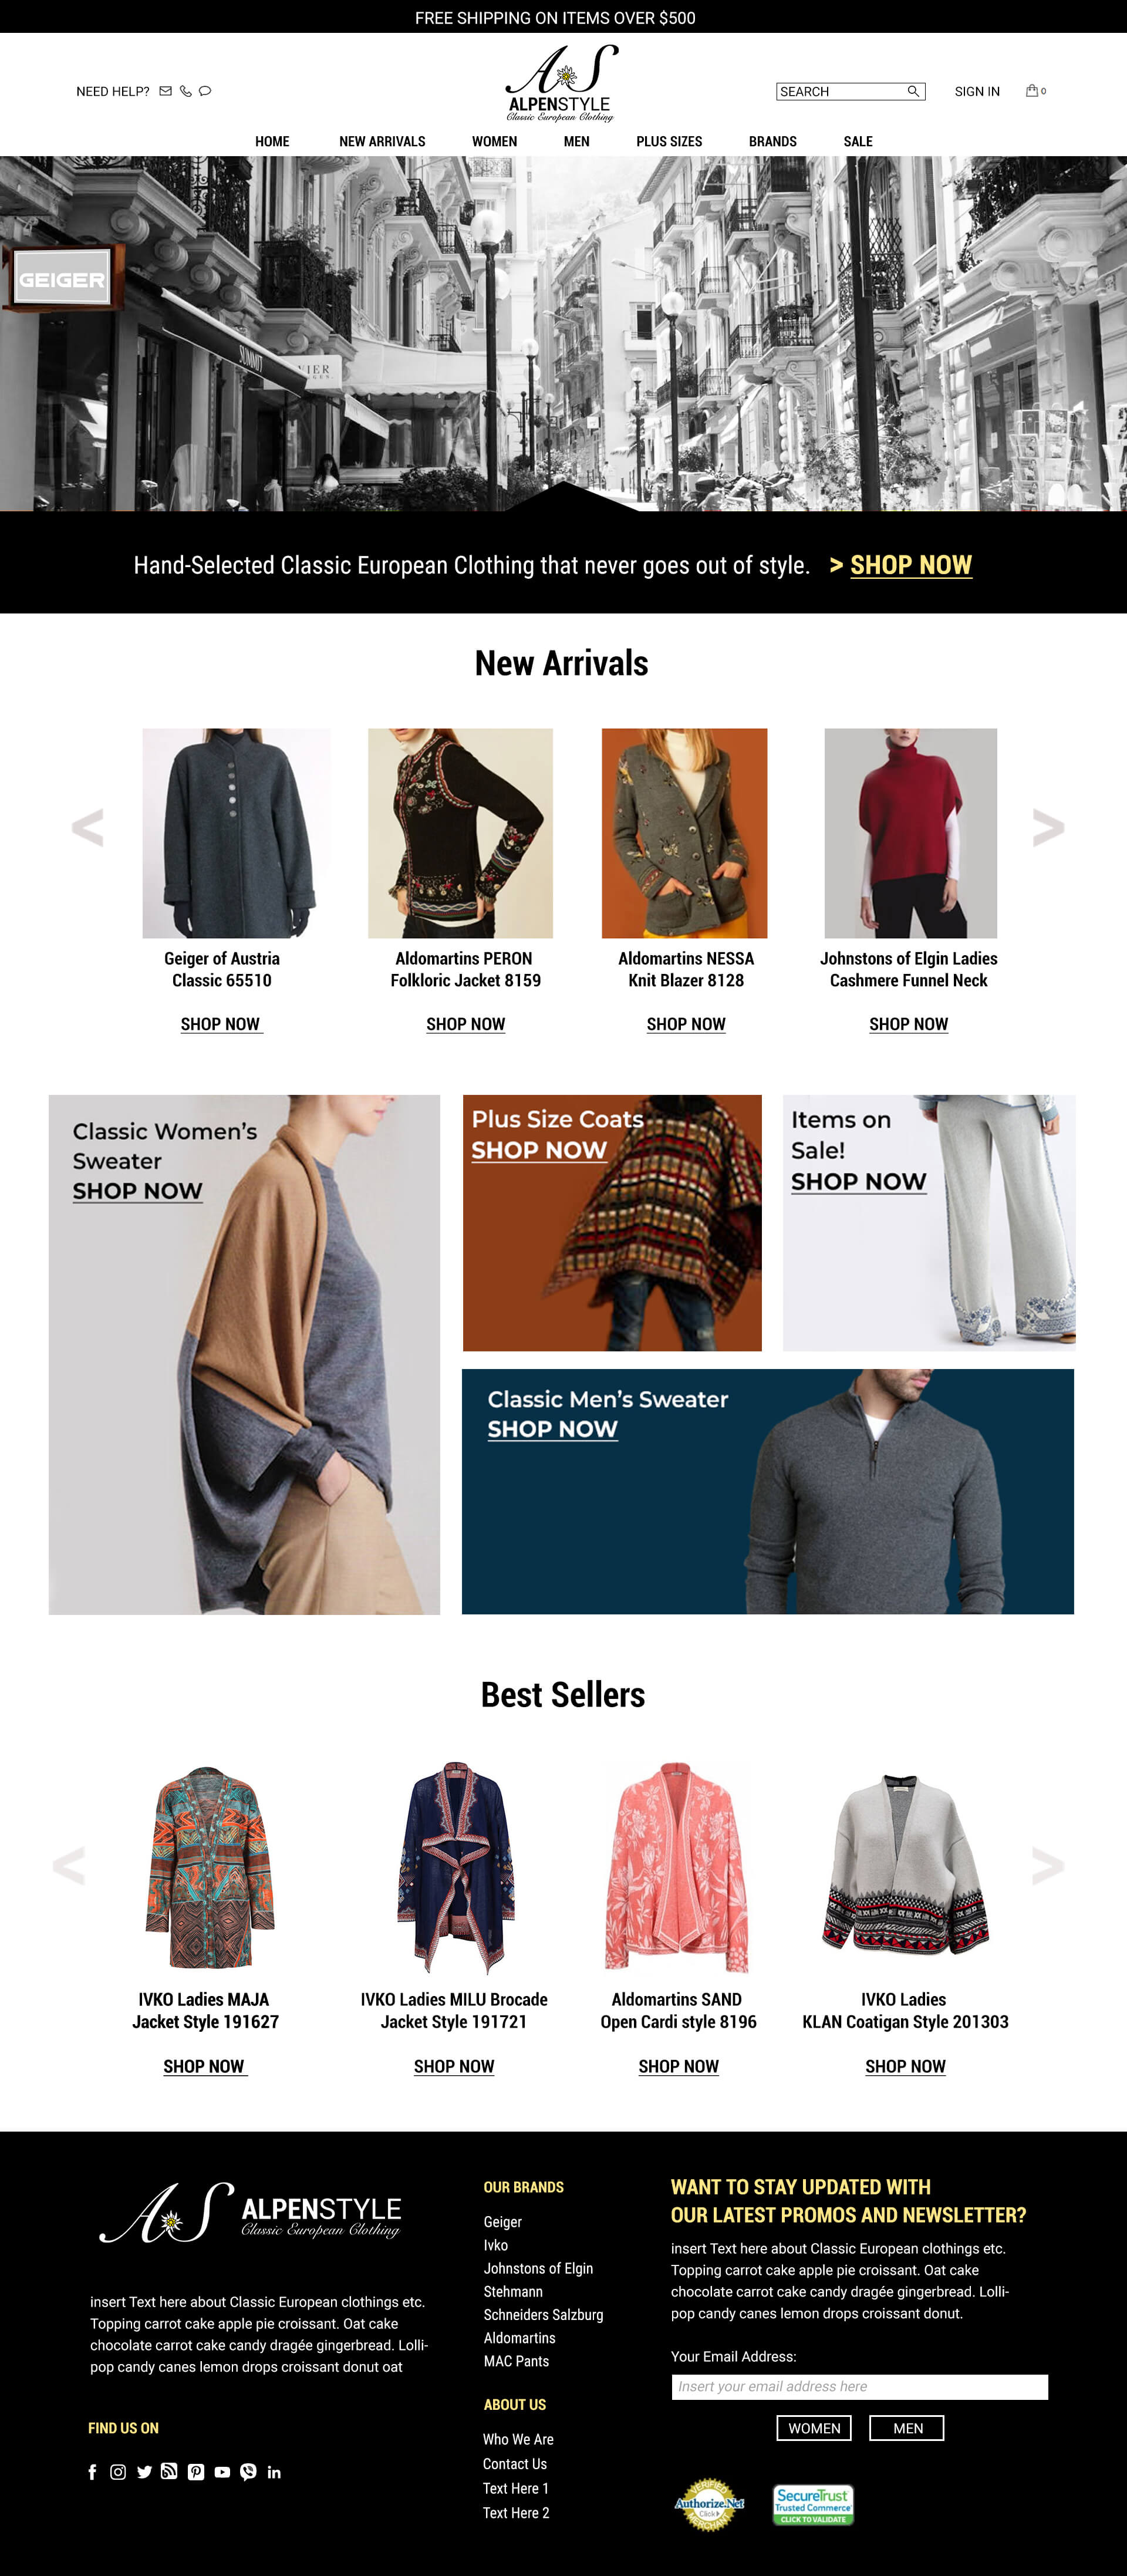The height and width of the screenshot is (2576, 1127).
Task: Click the search magnifier icon
Action: 912,91
